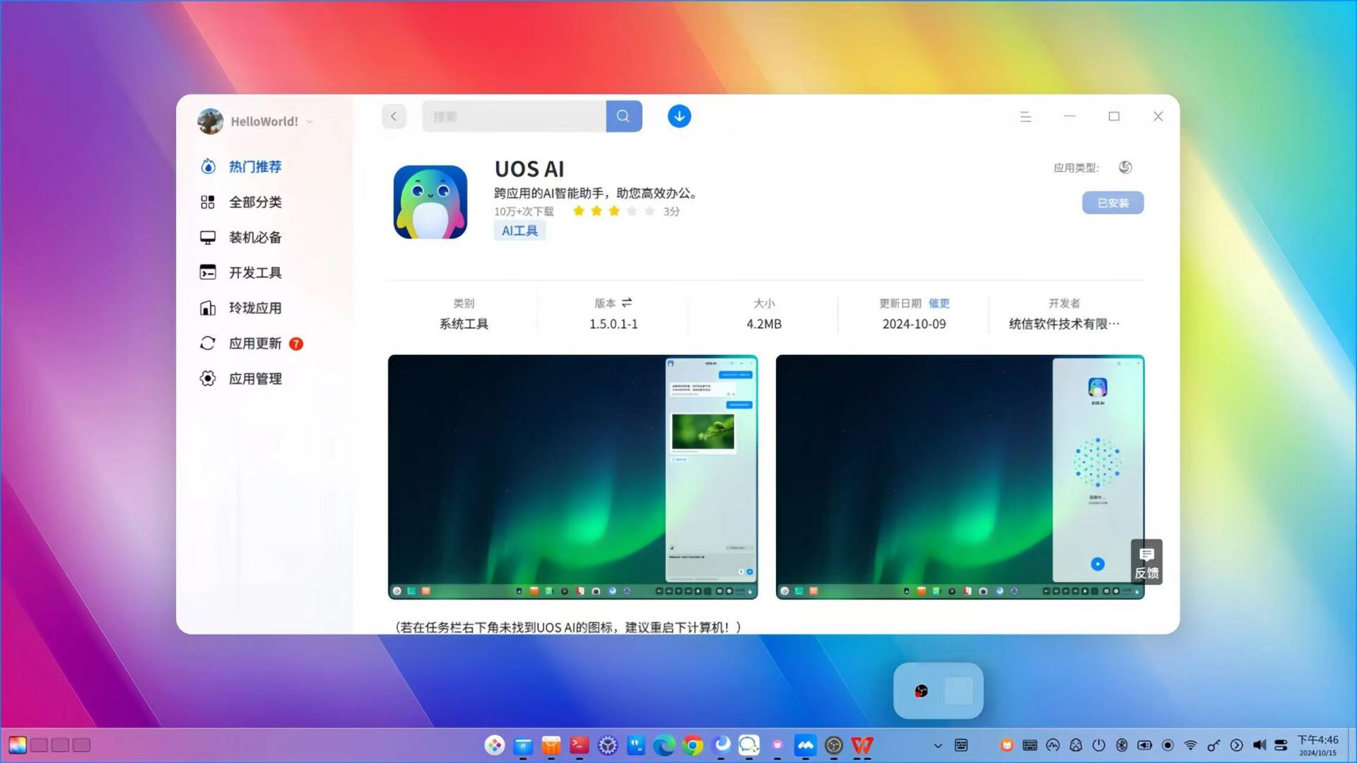Open the 开发工具 category

click(254, 272)
